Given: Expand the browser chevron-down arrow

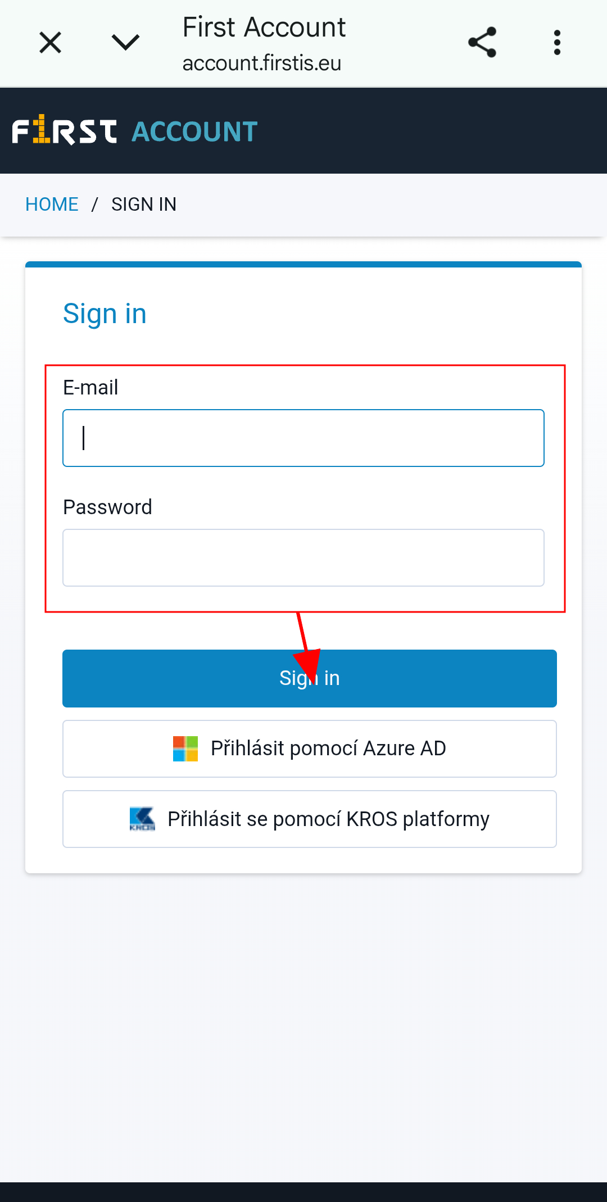Looking at the screenshot, I should pyautogui.click(x=125, y=42).
